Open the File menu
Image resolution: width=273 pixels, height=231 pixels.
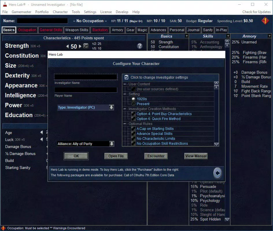pos(5,12)
